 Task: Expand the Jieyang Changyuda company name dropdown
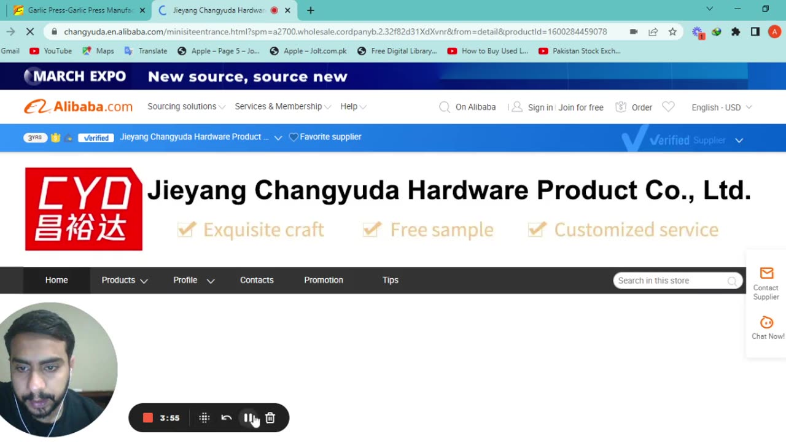pos(278,138)
